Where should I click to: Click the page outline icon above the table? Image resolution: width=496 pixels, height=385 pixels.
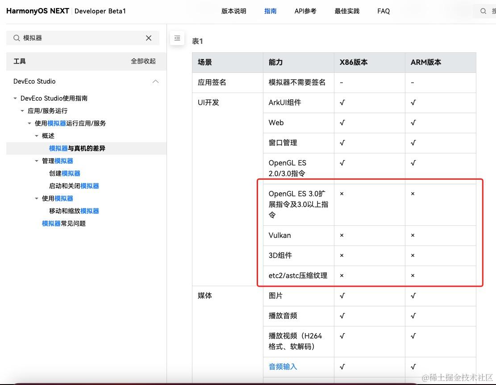click(x=177, y=38)
